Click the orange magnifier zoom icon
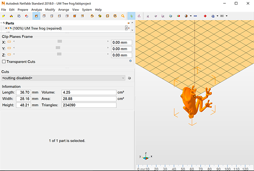254x171 pixels. pyautogui.click(x=123, y=16)
